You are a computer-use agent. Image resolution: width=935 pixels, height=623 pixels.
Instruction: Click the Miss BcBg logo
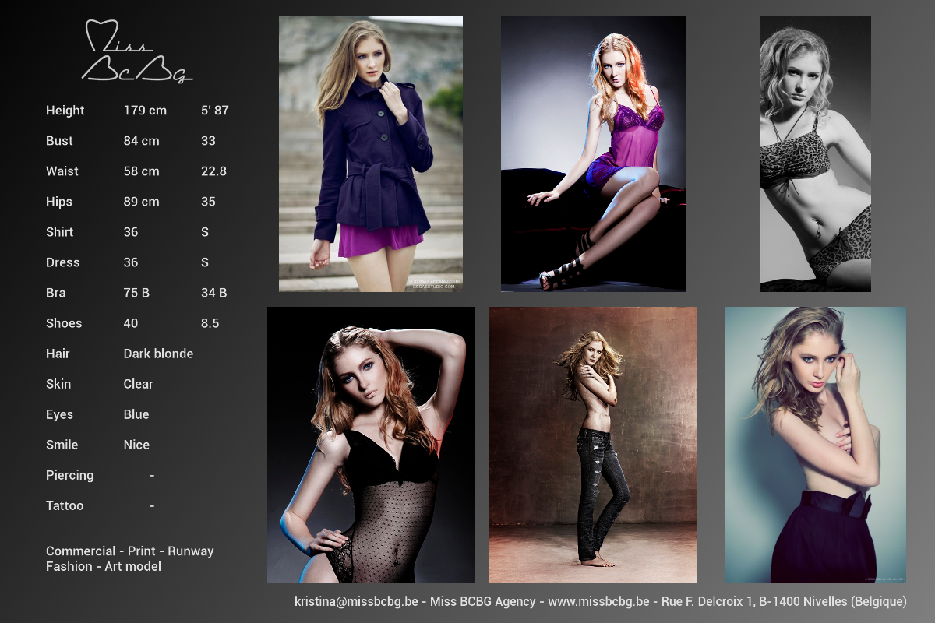pyautogui.click(x=138, y=51)
